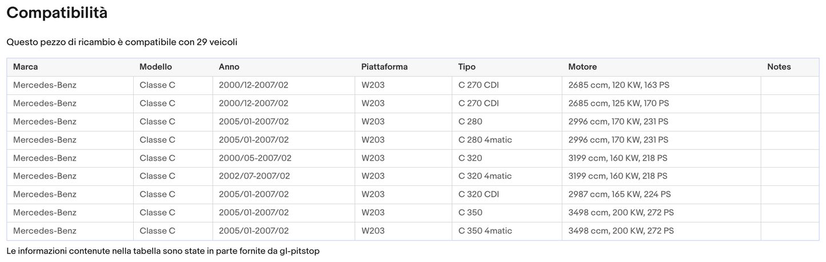Click the Modello column header
The image size is (826, 262).
click(155, 67)
